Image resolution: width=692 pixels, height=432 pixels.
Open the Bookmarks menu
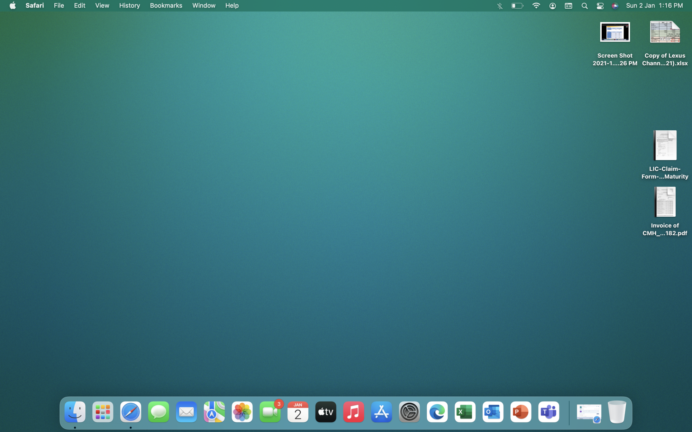[166, 6]
